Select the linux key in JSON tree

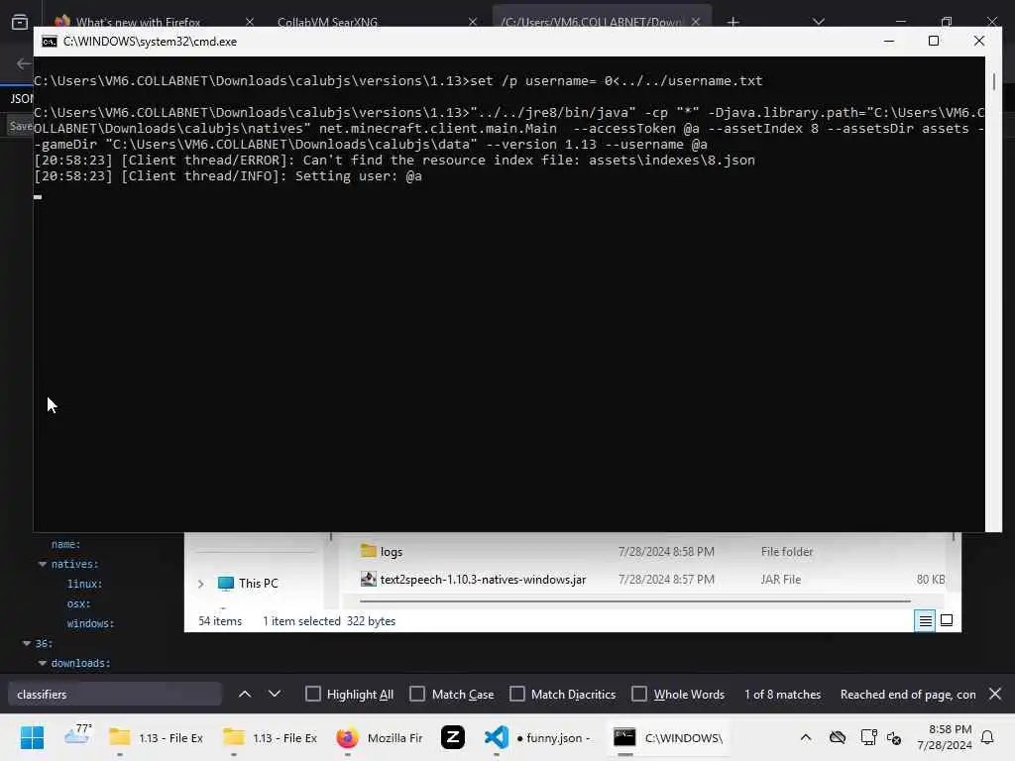(x=84, y=584)
